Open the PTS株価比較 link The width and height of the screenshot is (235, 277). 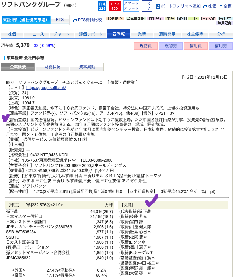(90, 20)
